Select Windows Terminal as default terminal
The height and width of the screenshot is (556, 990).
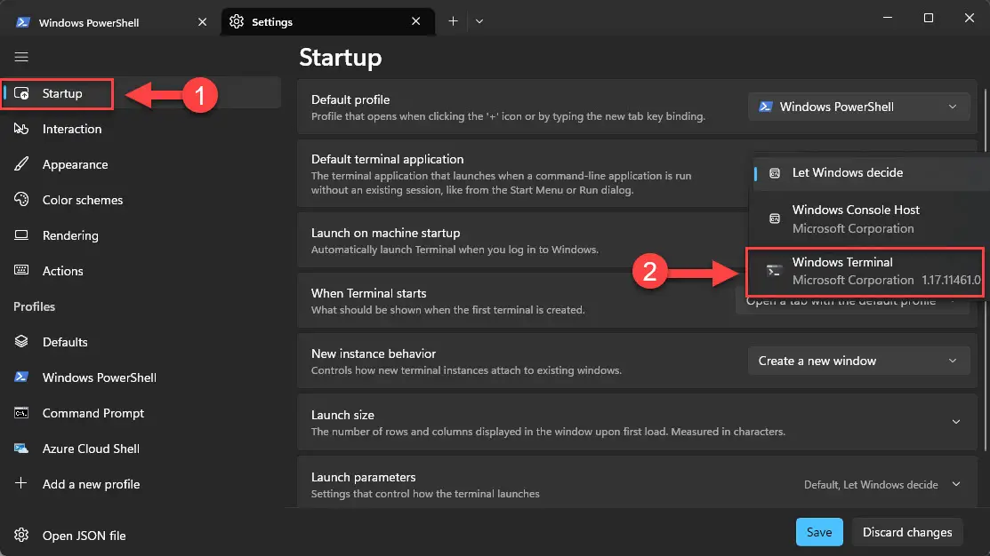pyautogui.click(x=865, y=272)
